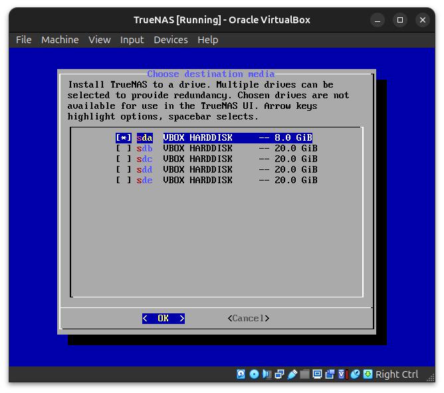Expand the Devices menu

170,40
